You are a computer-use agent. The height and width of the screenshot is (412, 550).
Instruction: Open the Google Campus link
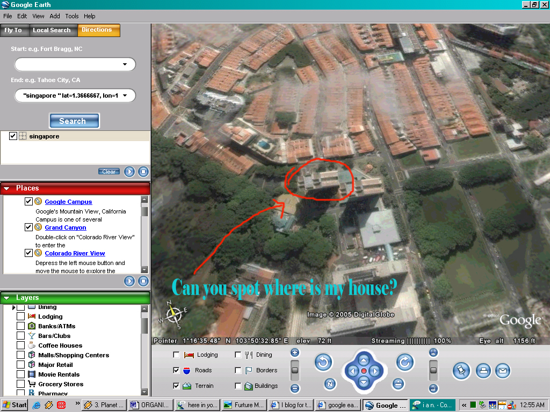tap(68, 202)
